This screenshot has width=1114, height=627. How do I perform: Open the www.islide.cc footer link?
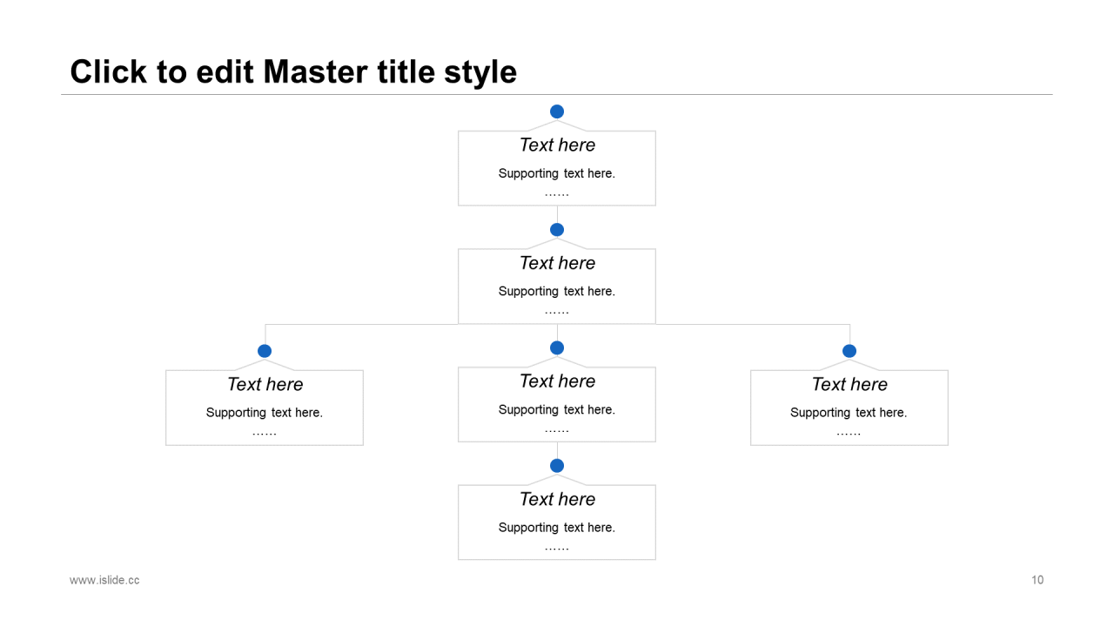coord(104,580)
